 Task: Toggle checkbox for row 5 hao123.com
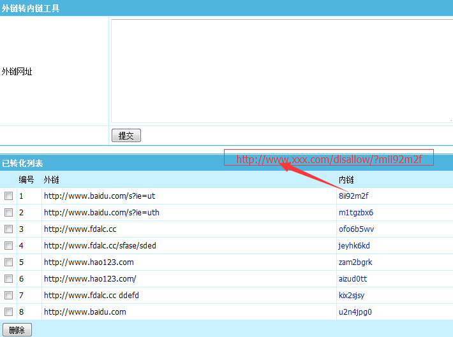pos(9,262)
